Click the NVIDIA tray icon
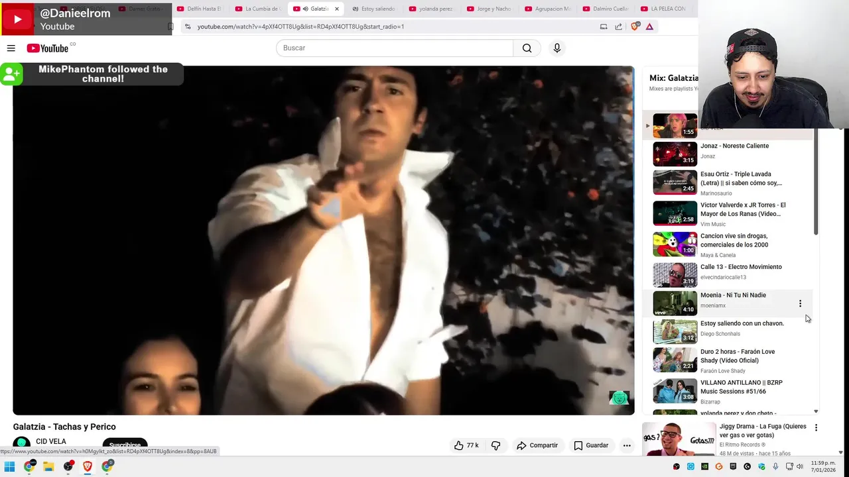The width and height of the screenshot is (849, 477). pos(704,466)
